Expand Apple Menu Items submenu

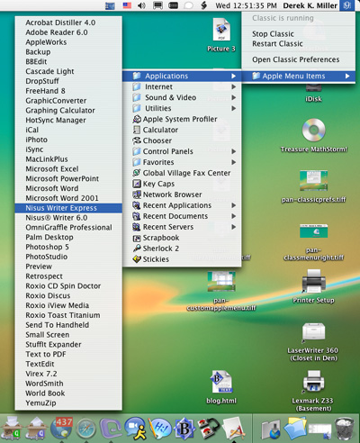pyautogui.click(x=299, y=76)
